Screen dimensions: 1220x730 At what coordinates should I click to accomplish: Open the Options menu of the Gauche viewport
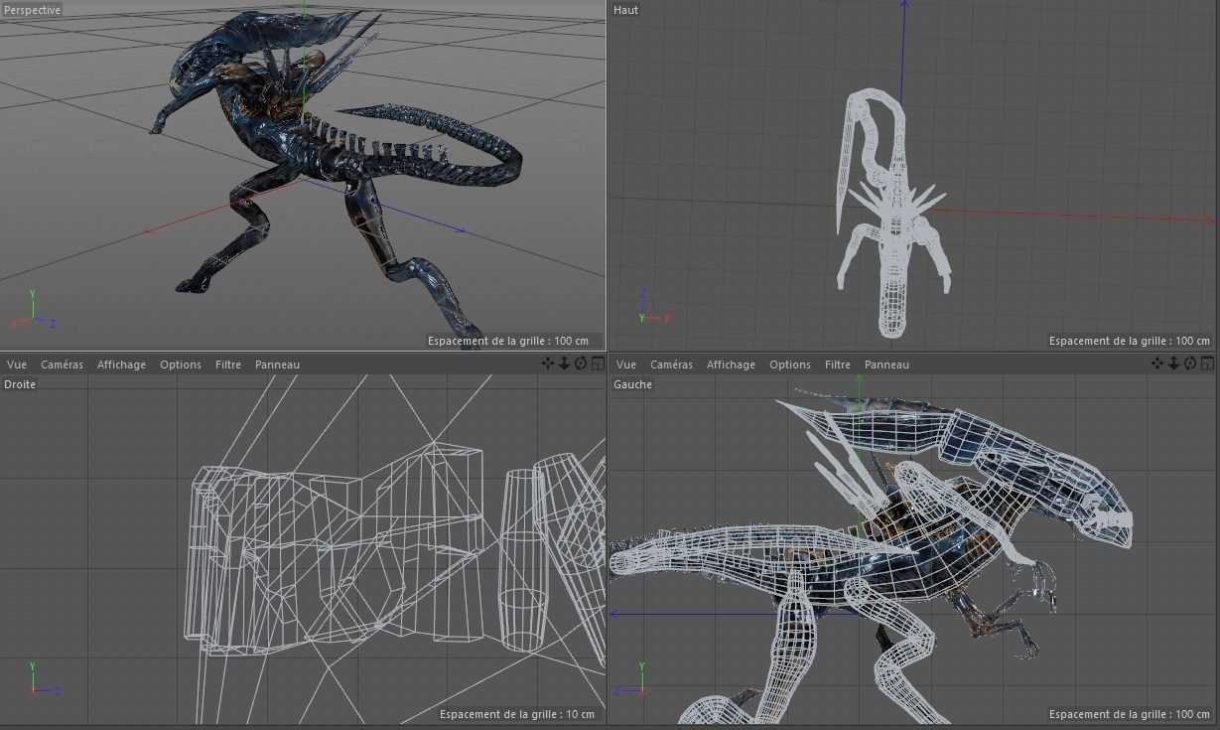[790, 365]
